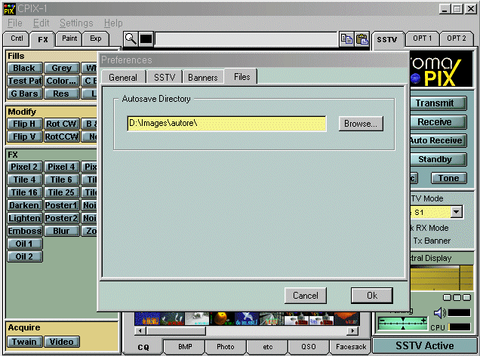
Task: Open the Color... fill chooser
Action: [62, 81]
